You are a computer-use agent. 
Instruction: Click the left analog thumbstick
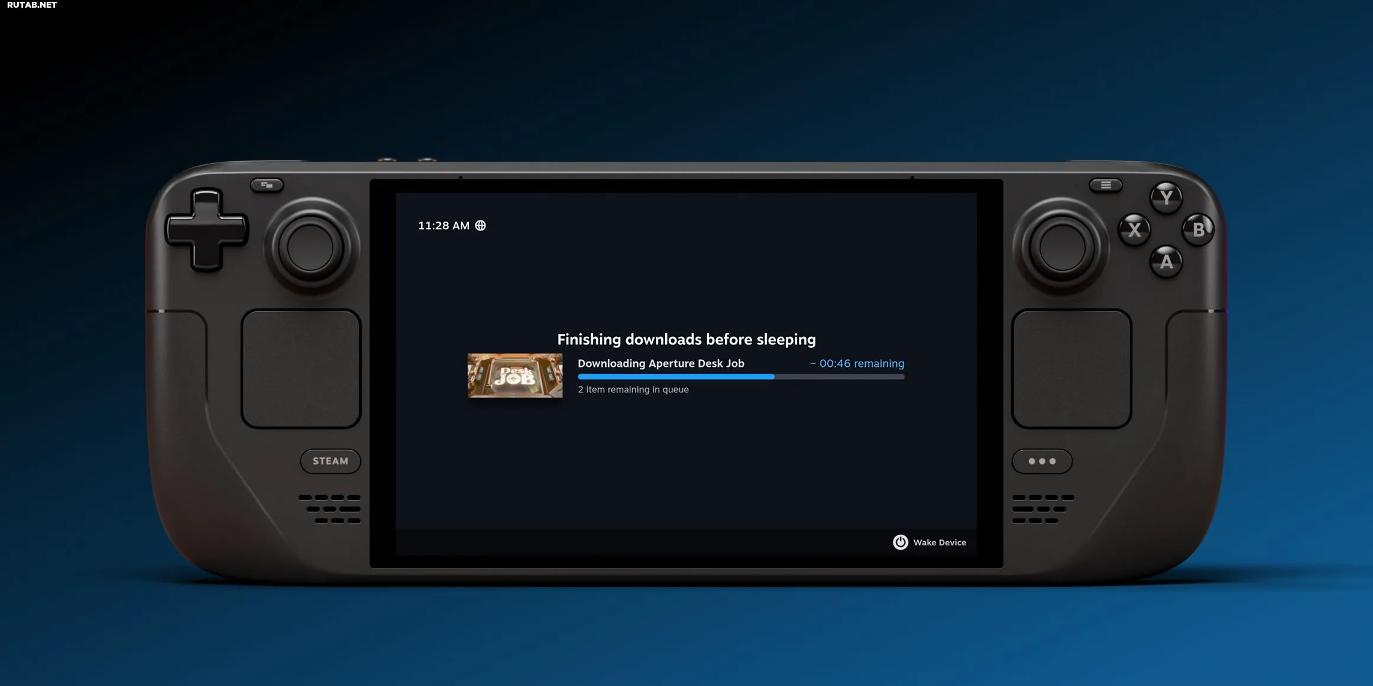tap(310, 247)
